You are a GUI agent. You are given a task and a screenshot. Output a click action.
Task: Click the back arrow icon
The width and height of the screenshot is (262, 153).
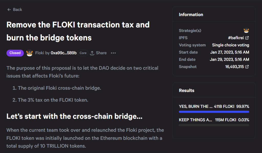tap(9, 9)
